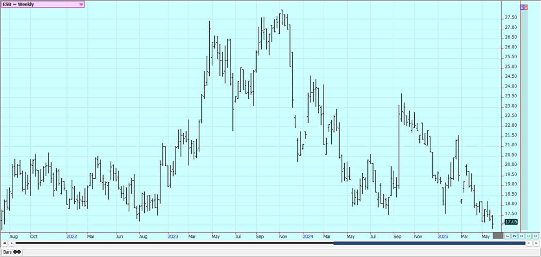Click the 2023 year label on time axis

coord(173,236)
